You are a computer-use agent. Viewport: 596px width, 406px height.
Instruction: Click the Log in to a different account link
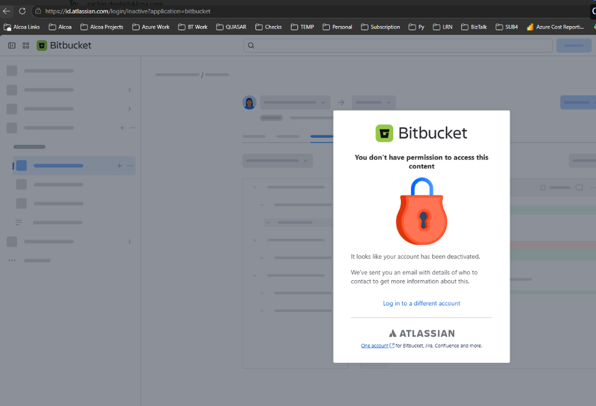(422, 303)
